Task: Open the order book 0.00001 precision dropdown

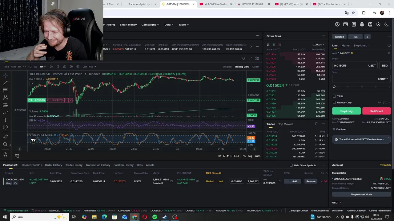Action: click(x=319, y=45)
